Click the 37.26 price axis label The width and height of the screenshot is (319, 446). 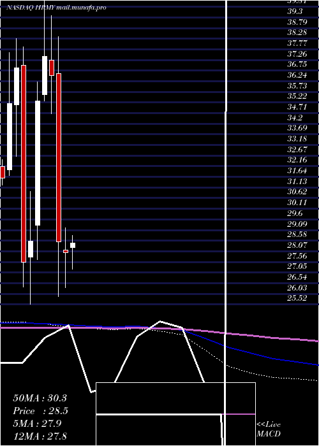[297, 54]
